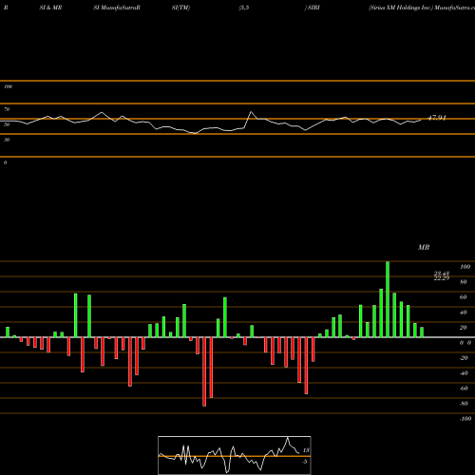The width and height of the screenshot is (475, 475).
Task: Click the 23.48 value label near MR
Action: point(442,274)
